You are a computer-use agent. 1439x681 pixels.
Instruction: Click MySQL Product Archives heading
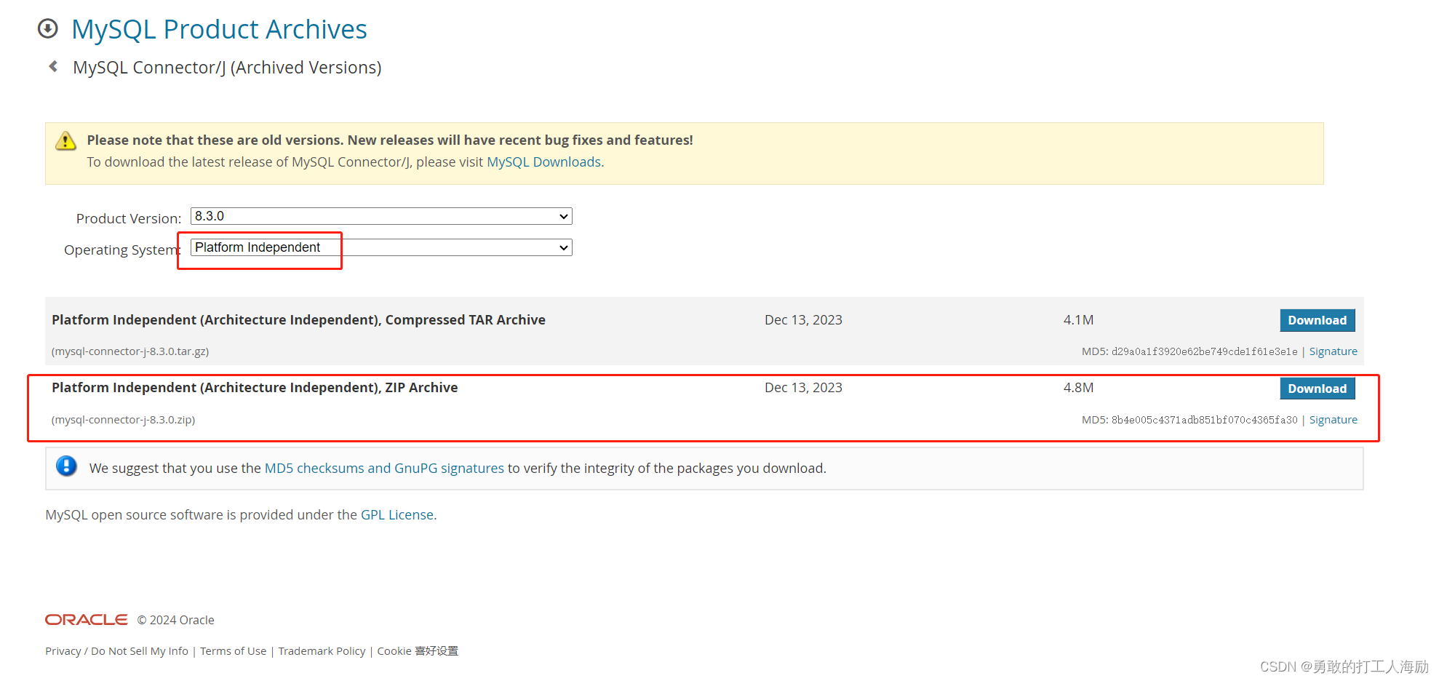(x=219, y=29)
